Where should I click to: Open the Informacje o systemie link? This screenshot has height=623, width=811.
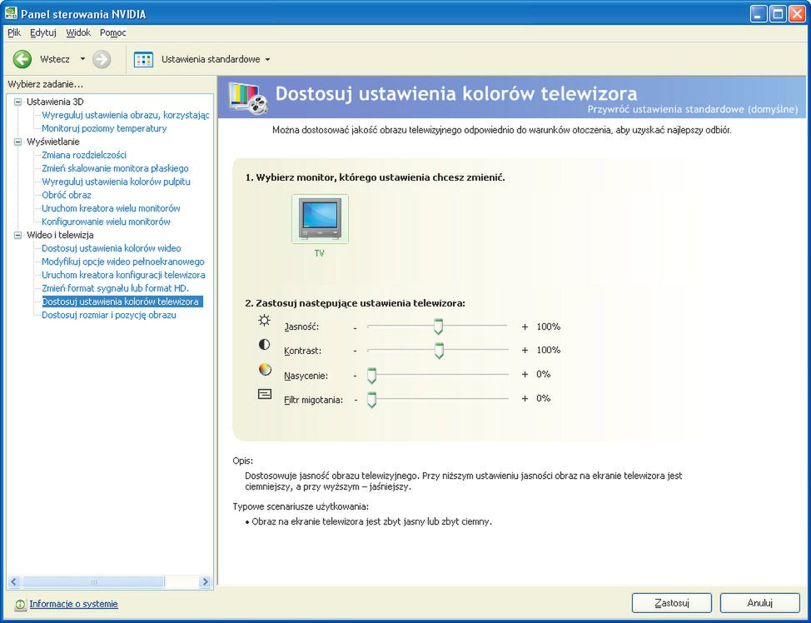pyautogui.click(x=73, y=604)
